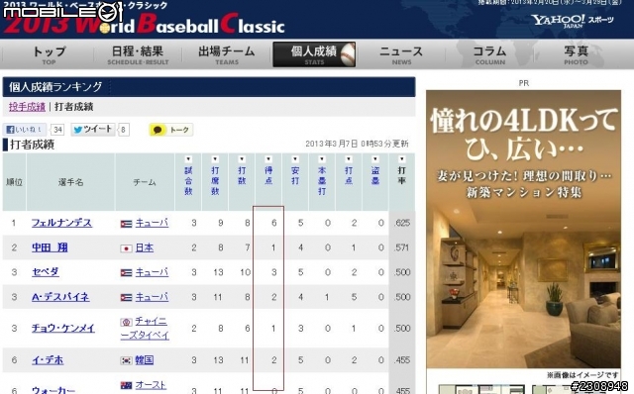Open キューバ team link in セペダ row

tap(152, 272)
